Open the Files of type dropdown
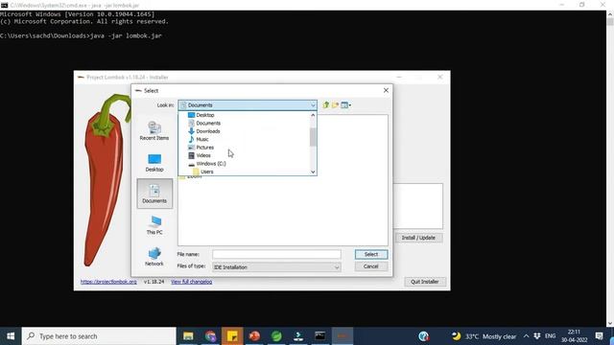The image size is (614, 345). point(276,267)
